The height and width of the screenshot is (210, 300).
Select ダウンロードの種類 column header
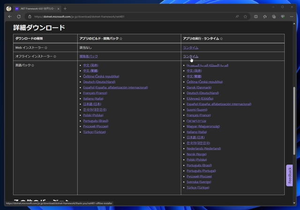coord(29,38)
